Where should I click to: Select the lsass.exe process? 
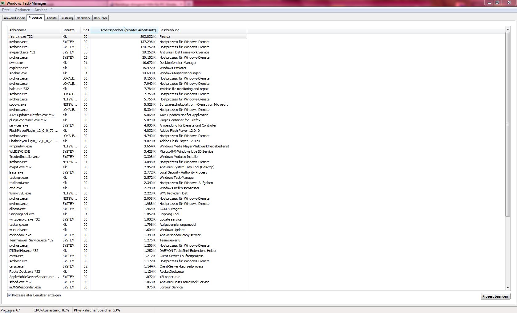click(x=127, y=172)
